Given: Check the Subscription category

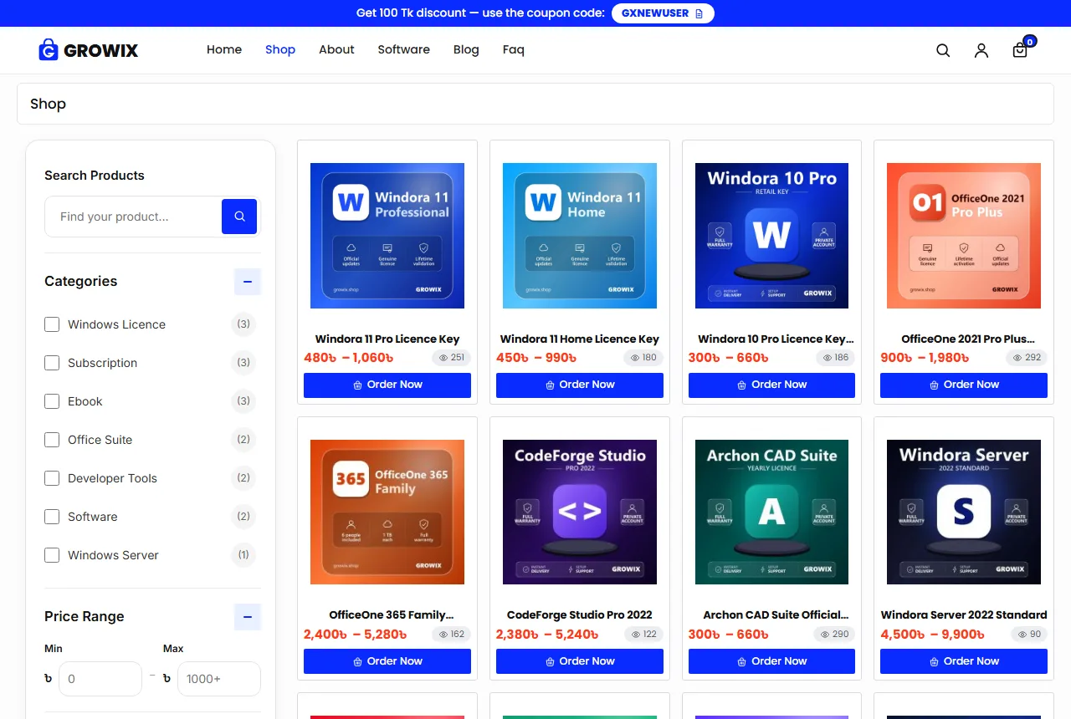Looking at the screenshot, I should click(x=52, y=363).
